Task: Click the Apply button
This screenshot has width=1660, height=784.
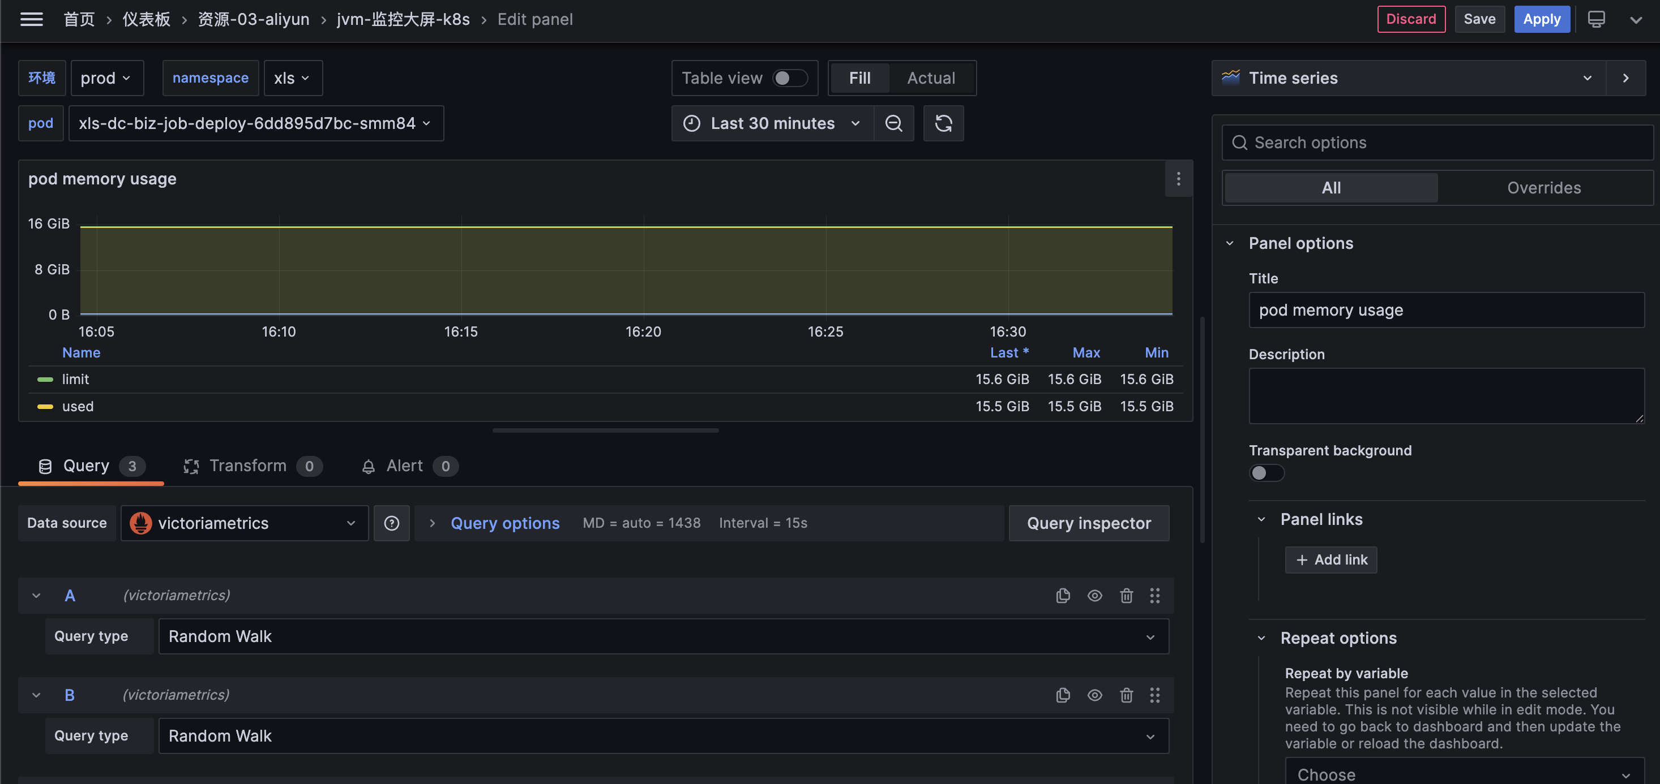Action: pyautogui.click(x=1541, y=19)
